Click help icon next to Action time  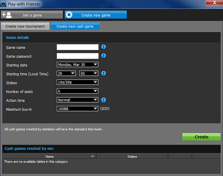[104, 100]
